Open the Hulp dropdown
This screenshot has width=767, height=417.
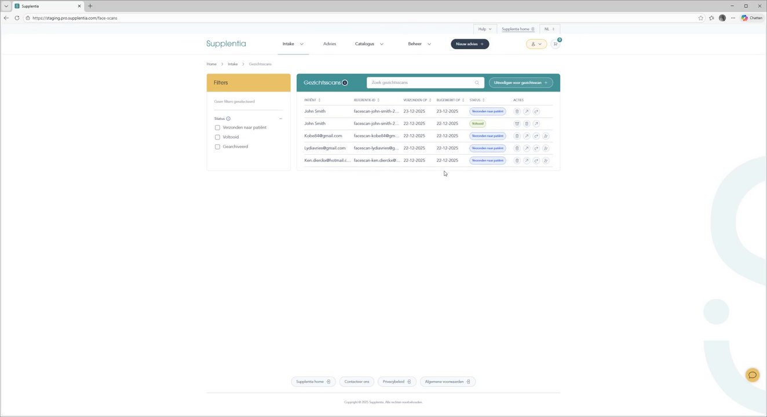485,29
